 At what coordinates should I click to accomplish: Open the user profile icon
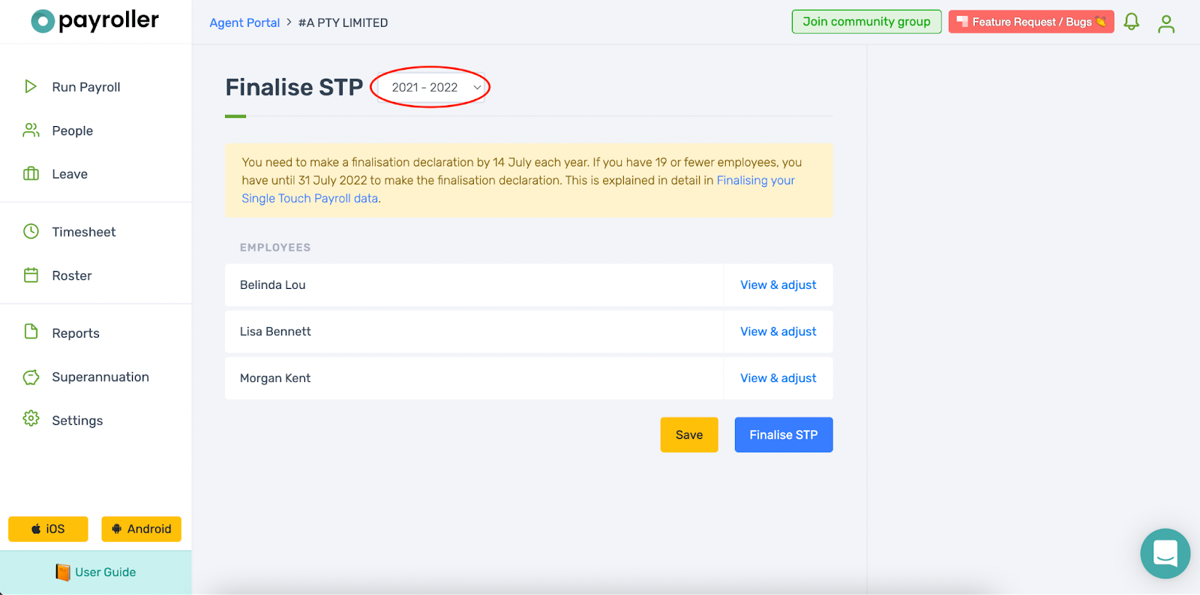coord(1166,24)
